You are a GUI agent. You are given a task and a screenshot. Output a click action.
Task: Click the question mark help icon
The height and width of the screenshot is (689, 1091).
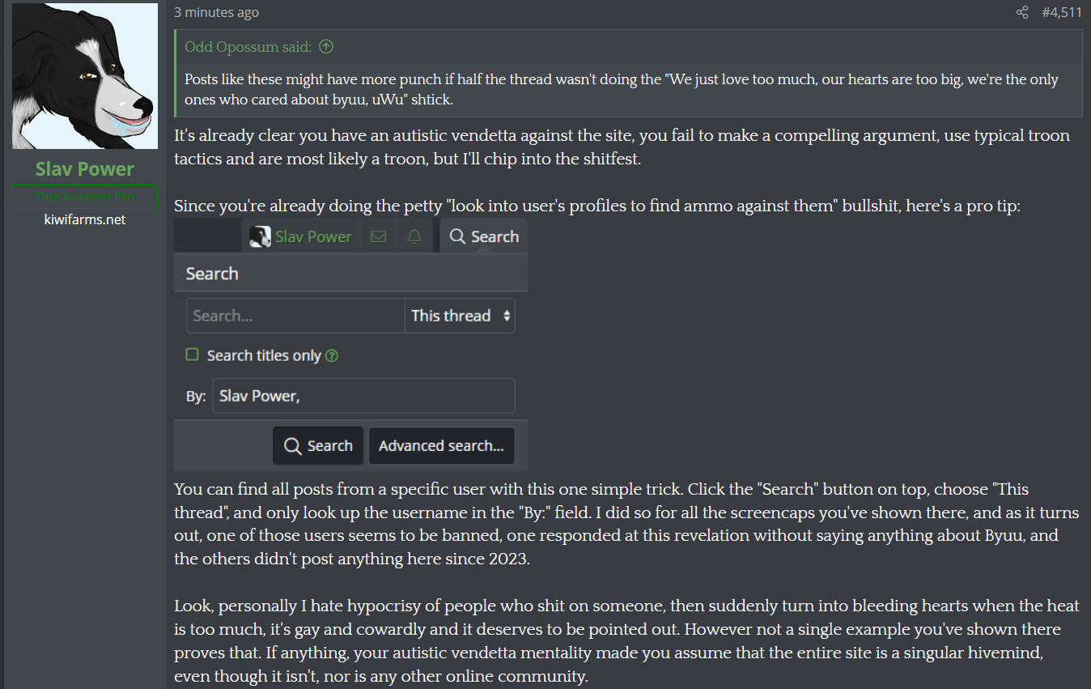click(x=331, y=355)
